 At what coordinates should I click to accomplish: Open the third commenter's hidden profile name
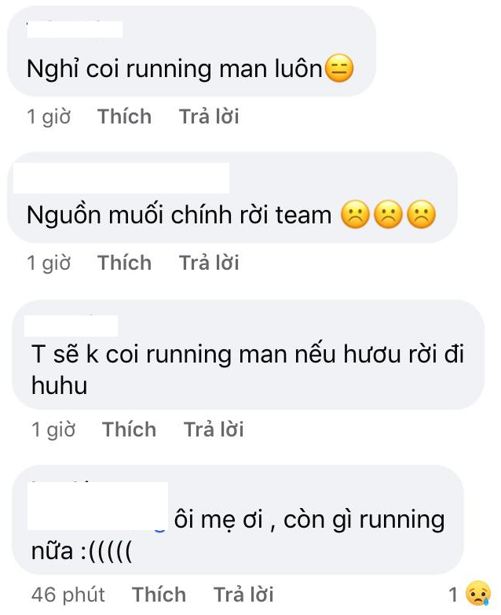coord(71,326)
